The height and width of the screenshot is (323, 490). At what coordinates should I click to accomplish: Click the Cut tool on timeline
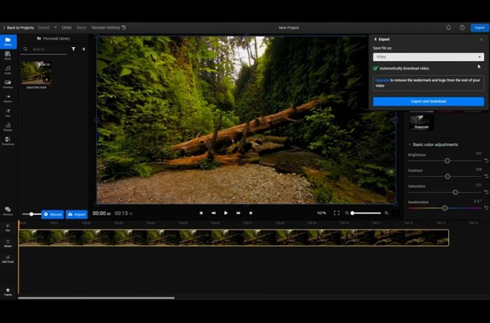click(8, 228)
